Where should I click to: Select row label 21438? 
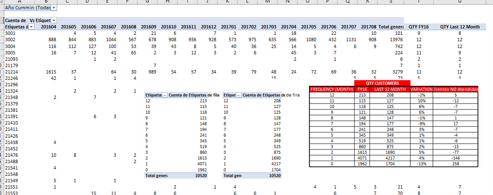pos(11,142)
